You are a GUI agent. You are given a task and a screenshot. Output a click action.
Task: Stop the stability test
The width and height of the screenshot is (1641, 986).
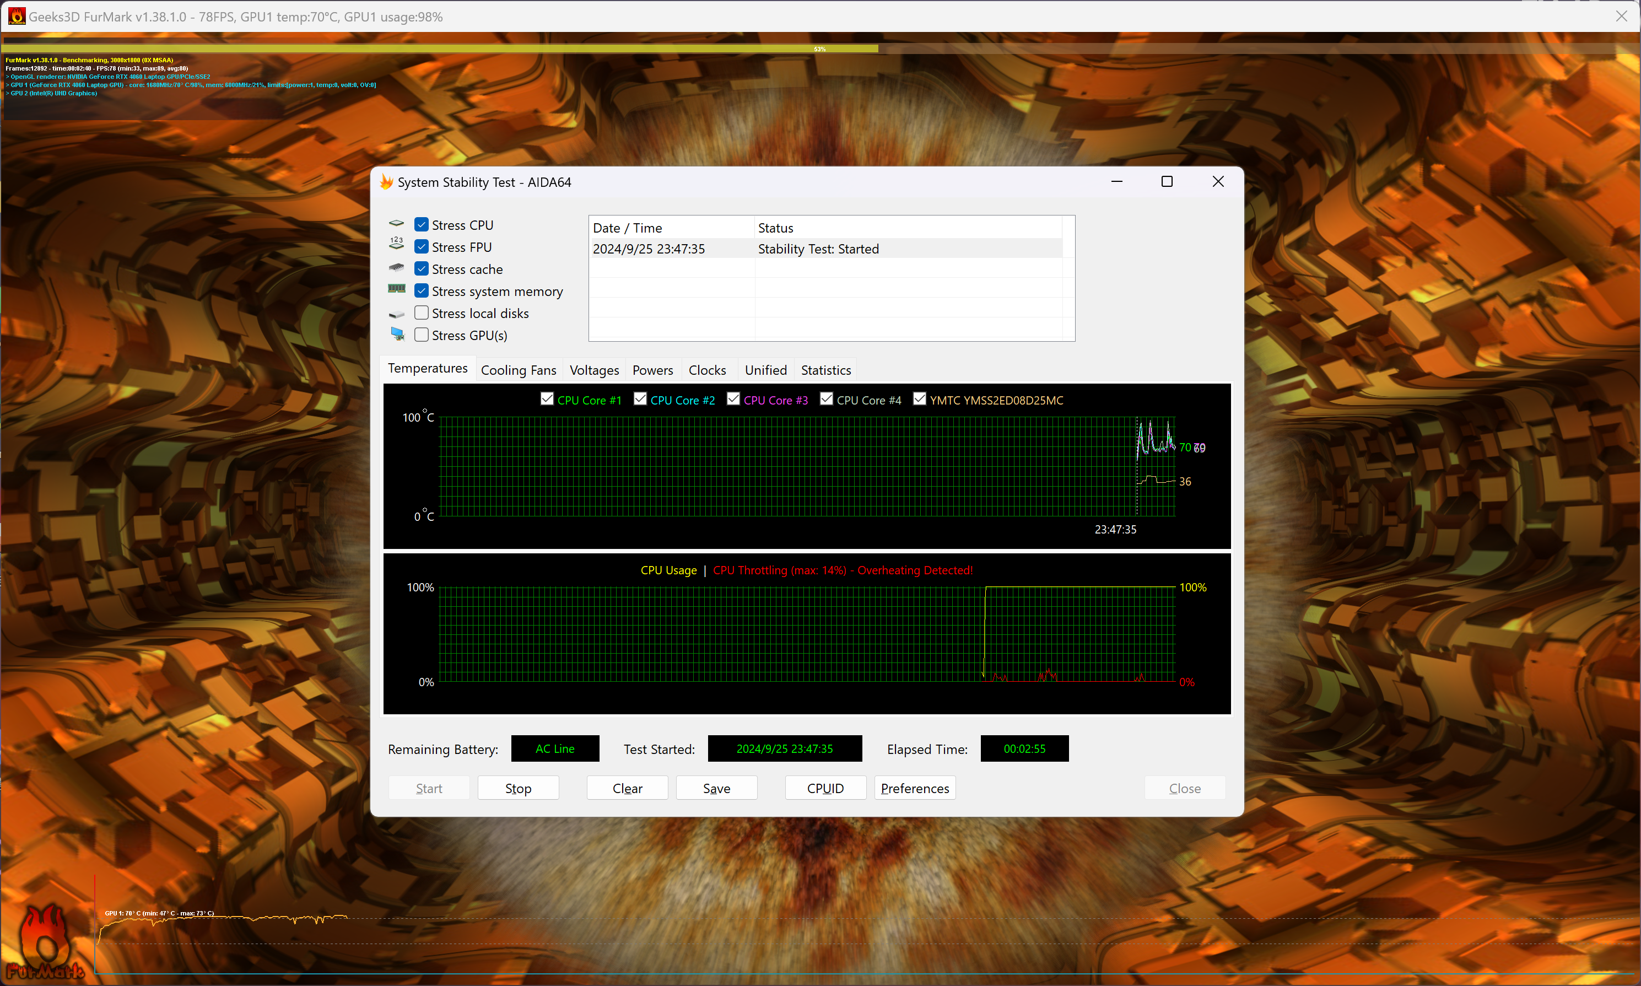pyautogui.click(x=518, y=788)
